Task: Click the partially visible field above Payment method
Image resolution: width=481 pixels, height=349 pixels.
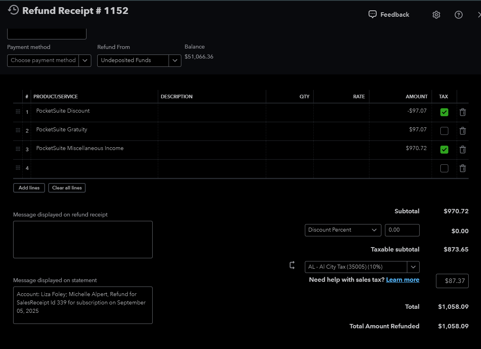Action: (47, 34)
